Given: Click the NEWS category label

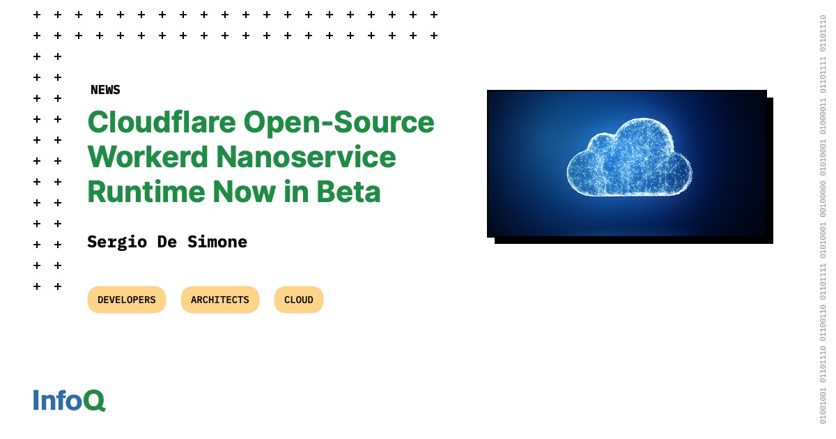Looking at the screenshot, I should coord(104,89).
